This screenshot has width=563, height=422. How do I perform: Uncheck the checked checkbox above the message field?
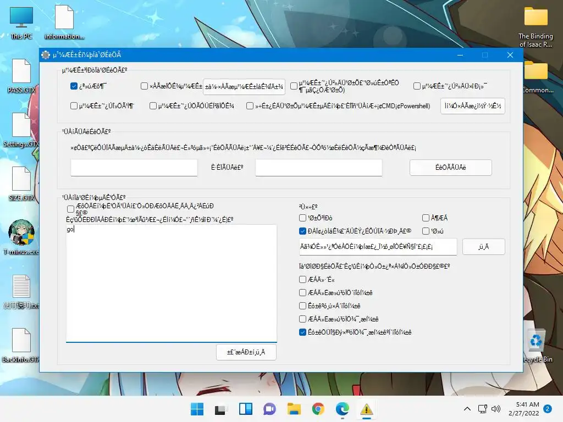[x=303, y=231]
